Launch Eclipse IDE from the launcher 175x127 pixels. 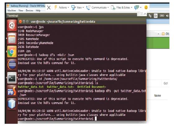pos(12,65)
